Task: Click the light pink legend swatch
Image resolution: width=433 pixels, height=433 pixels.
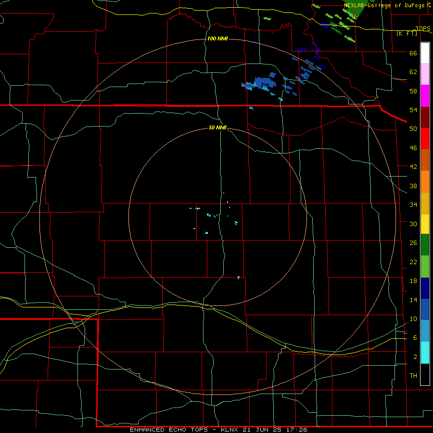Action: (x=425, y=74)
